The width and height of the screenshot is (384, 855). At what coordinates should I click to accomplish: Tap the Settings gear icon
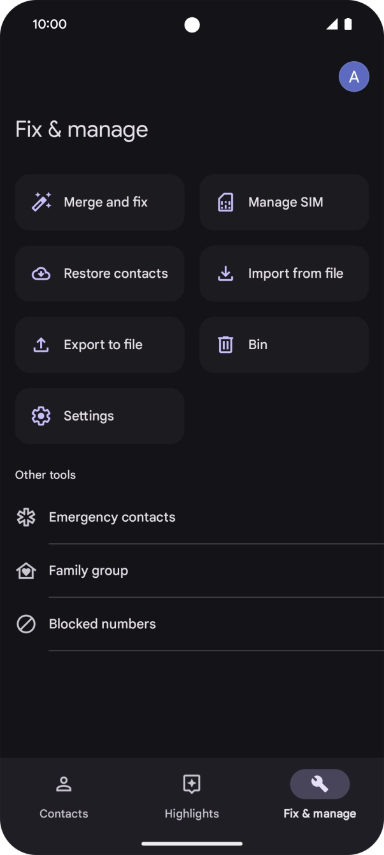[41, 416]
